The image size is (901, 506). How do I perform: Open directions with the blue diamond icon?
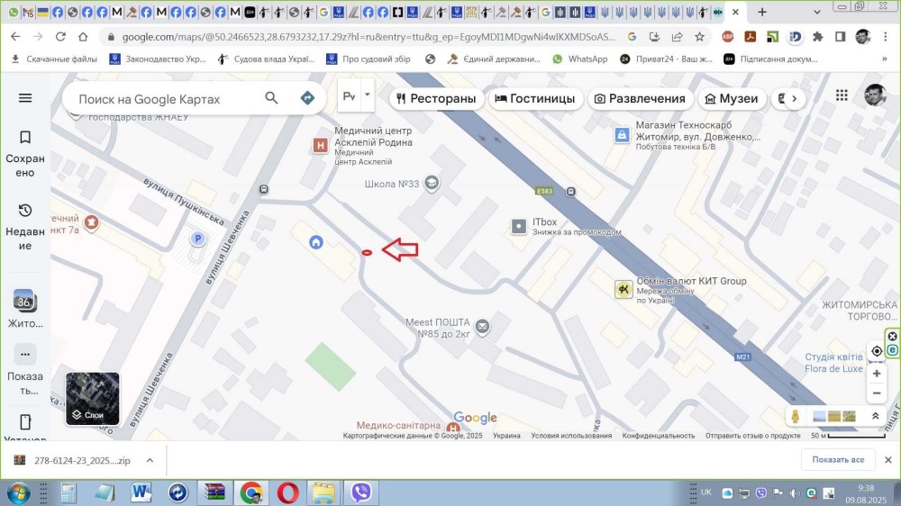tap(307, 98)
